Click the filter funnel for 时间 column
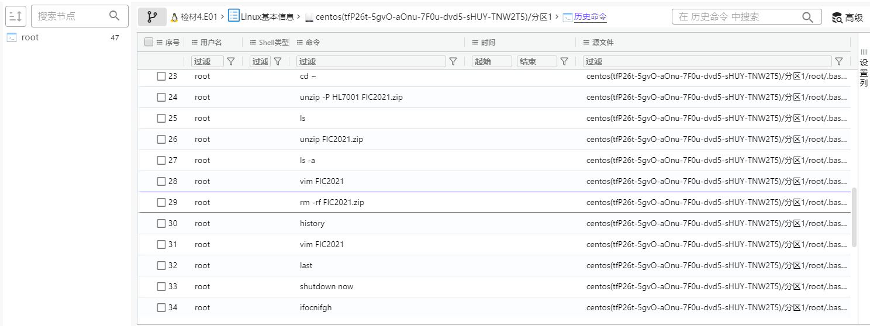Screen dimensions: 870x326 pyautogui.click(x=564, y=61)
